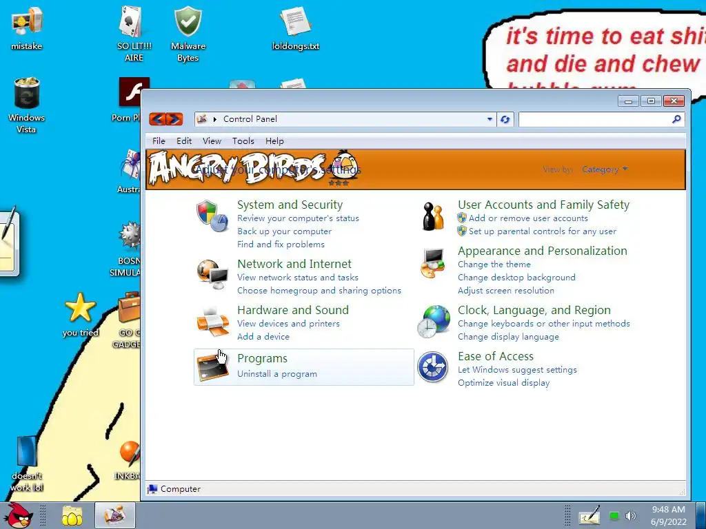The height and width of the screenshot is (529, 706).
Task: Go back with the left arrow button
Action: [158, 119]
